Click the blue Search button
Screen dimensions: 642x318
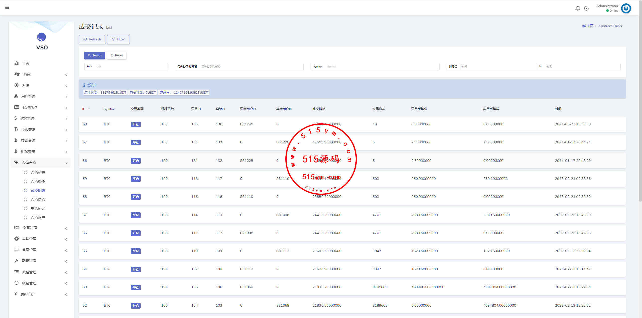click(x=94, y=55)
